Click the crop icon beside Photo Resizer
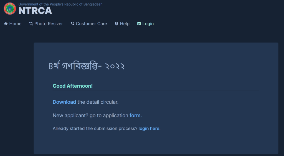Screen dimensions: 284x156 [31, 24]
